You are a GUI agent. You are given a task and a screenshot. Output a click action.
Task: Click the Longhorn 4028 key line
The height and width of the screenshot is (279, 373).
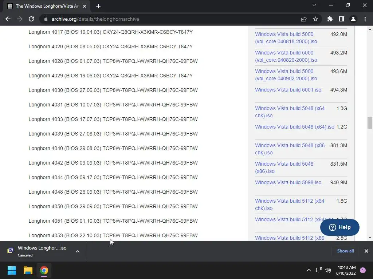[x=113, y=61]
